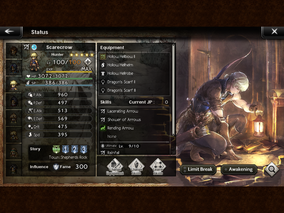Image resolution: width=284 pixels, height=213 pixels.
Task: Close the Status screen with X
Action: (x=274, y=32)
